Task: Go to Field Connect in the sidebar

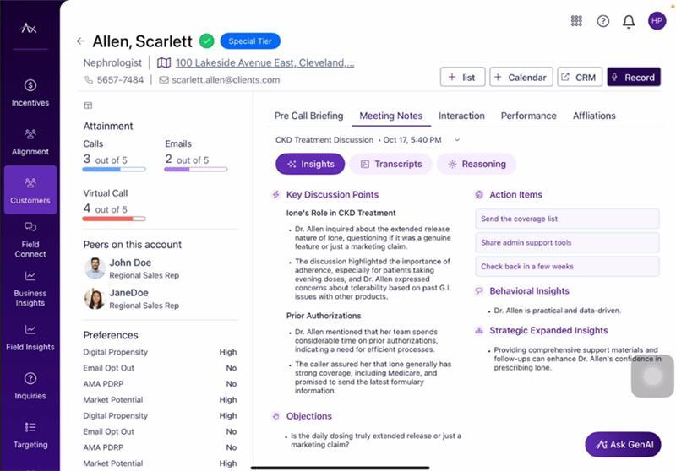Action: point(30,239)
